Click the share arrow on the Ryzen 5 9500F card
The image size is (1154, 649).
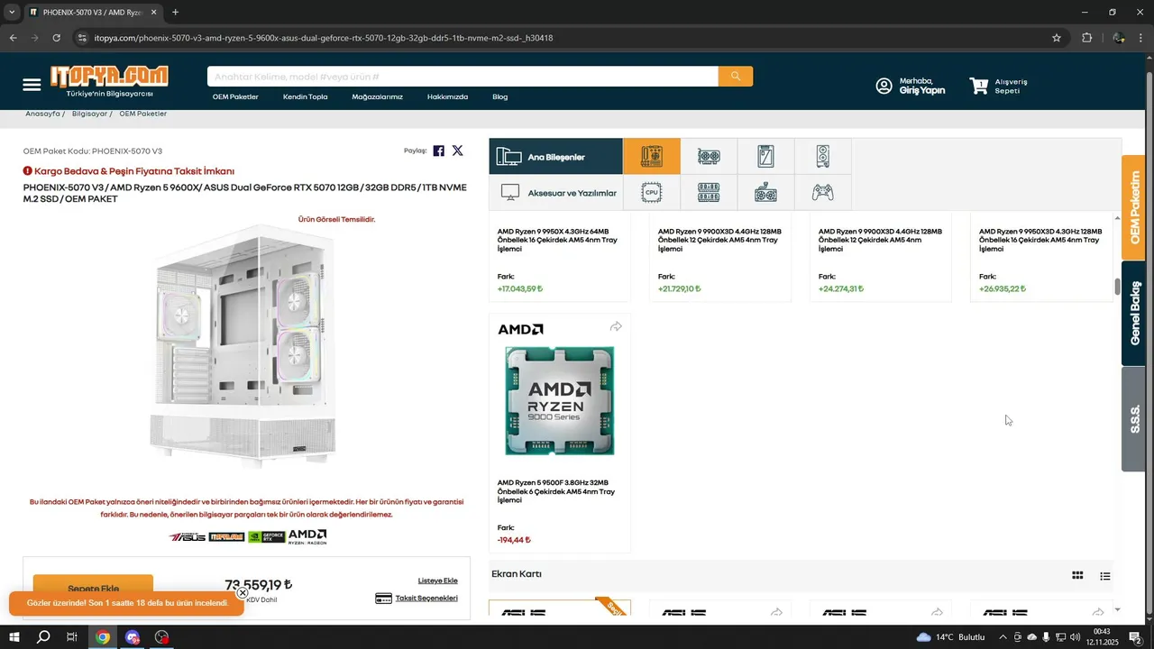pos(616,326)
